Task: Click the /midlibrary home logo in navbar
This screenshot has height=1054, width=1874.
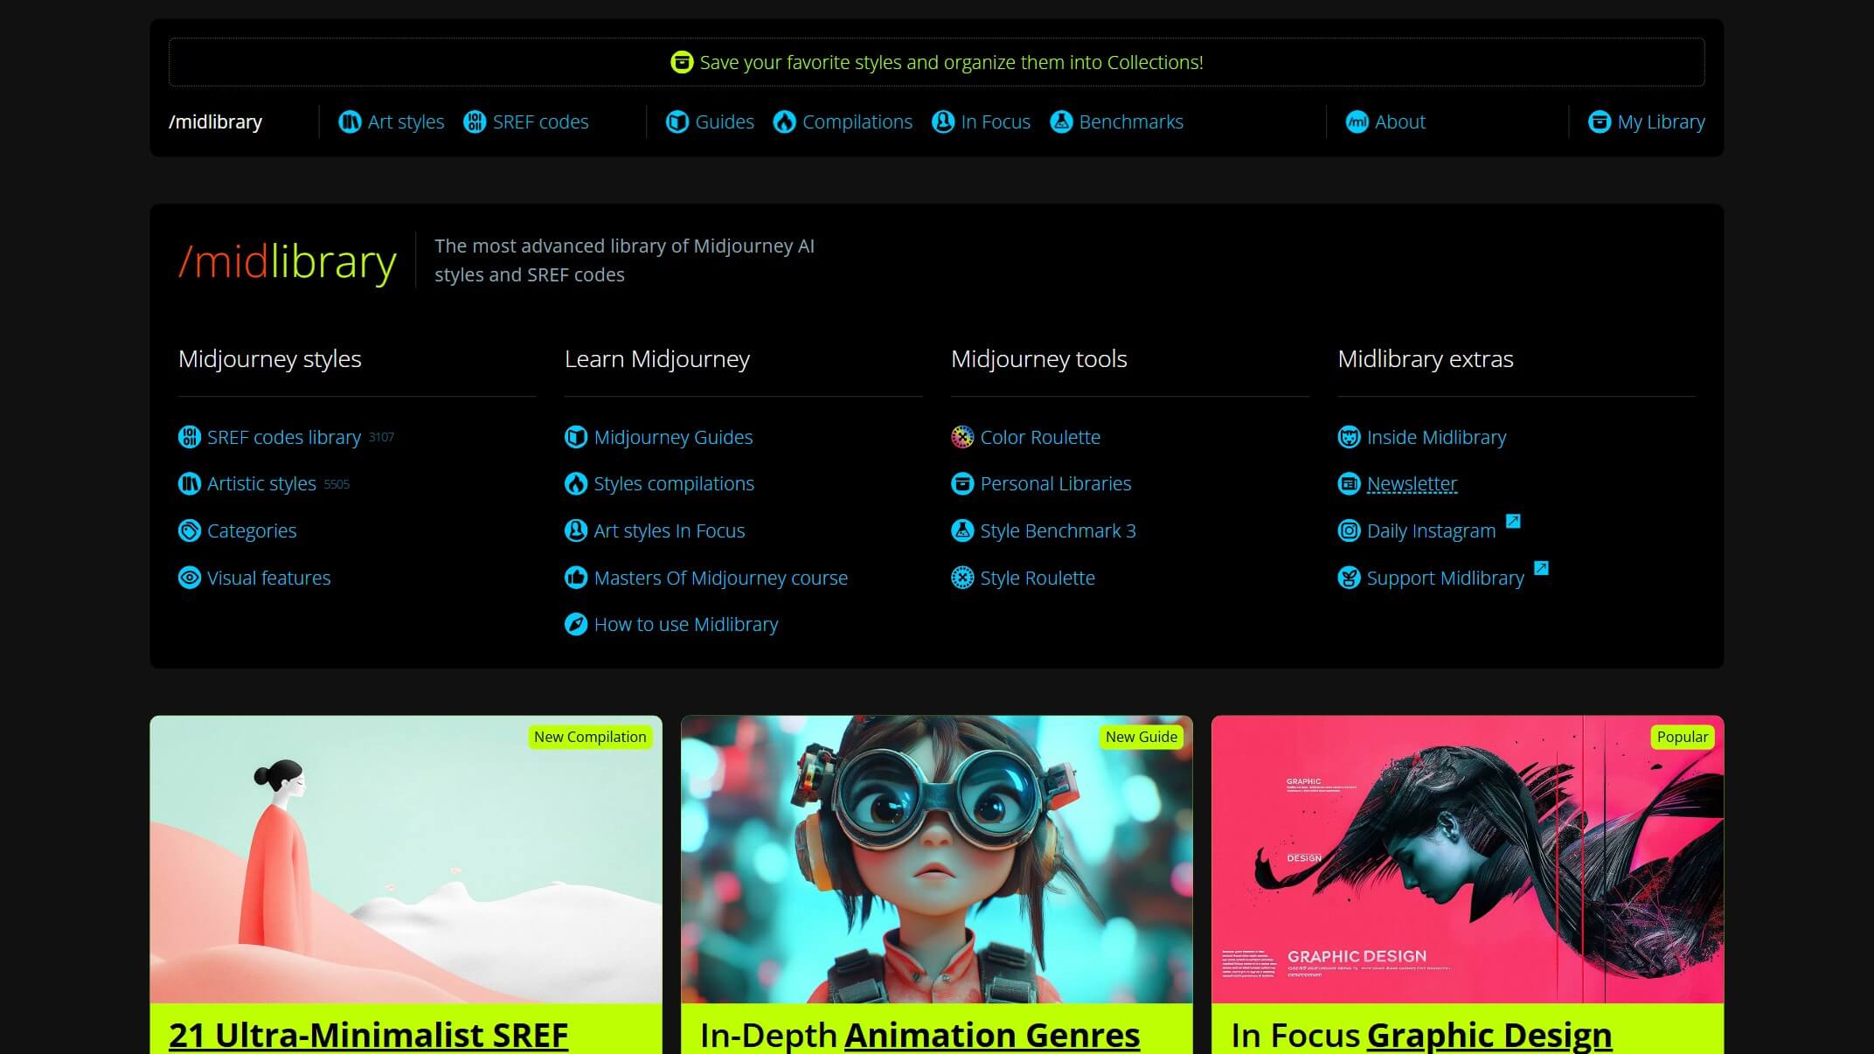Action: coord(215,122)
